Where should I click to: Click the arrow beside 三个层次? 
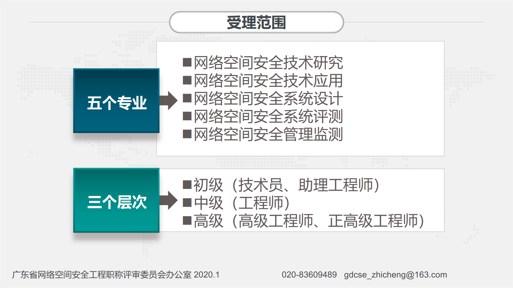point(168,200)
